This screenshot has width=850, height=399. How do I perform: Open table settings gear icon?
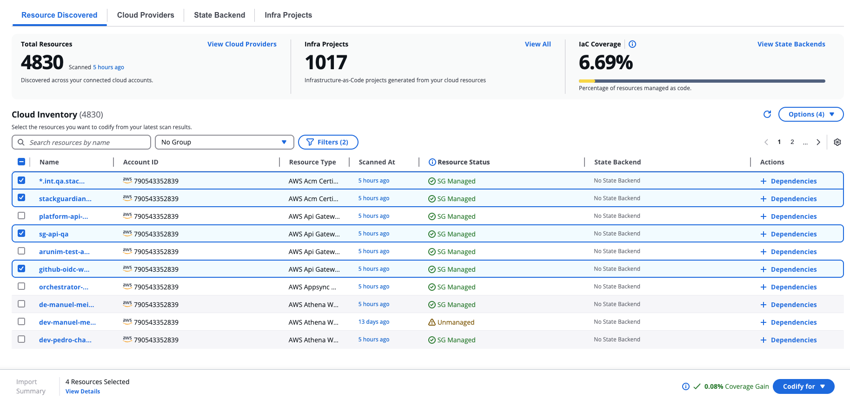coord(837,142)
